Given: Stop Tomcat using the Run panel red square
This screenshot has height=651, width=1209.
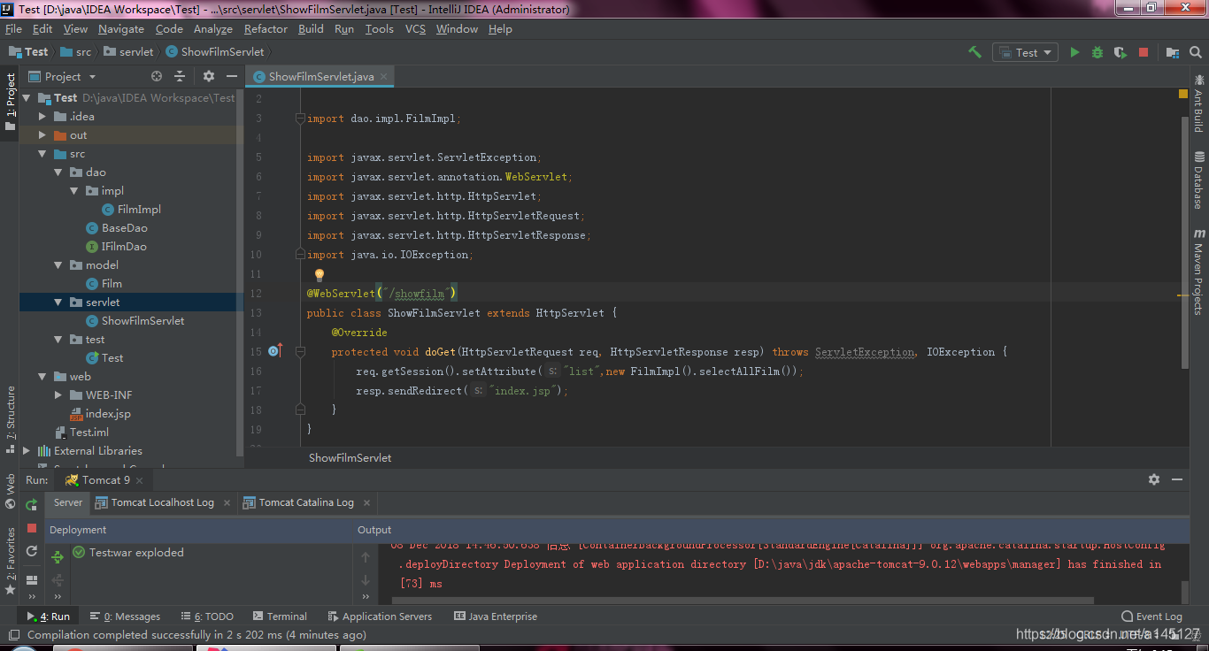Looking at the screenshot, I should pyautogui.click(x=32, y=528).
